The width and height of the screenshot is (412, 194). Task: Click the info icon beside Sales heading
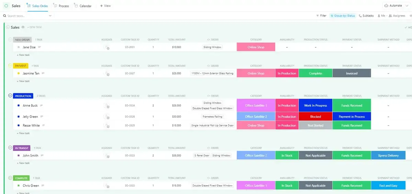tap(23, 27)
